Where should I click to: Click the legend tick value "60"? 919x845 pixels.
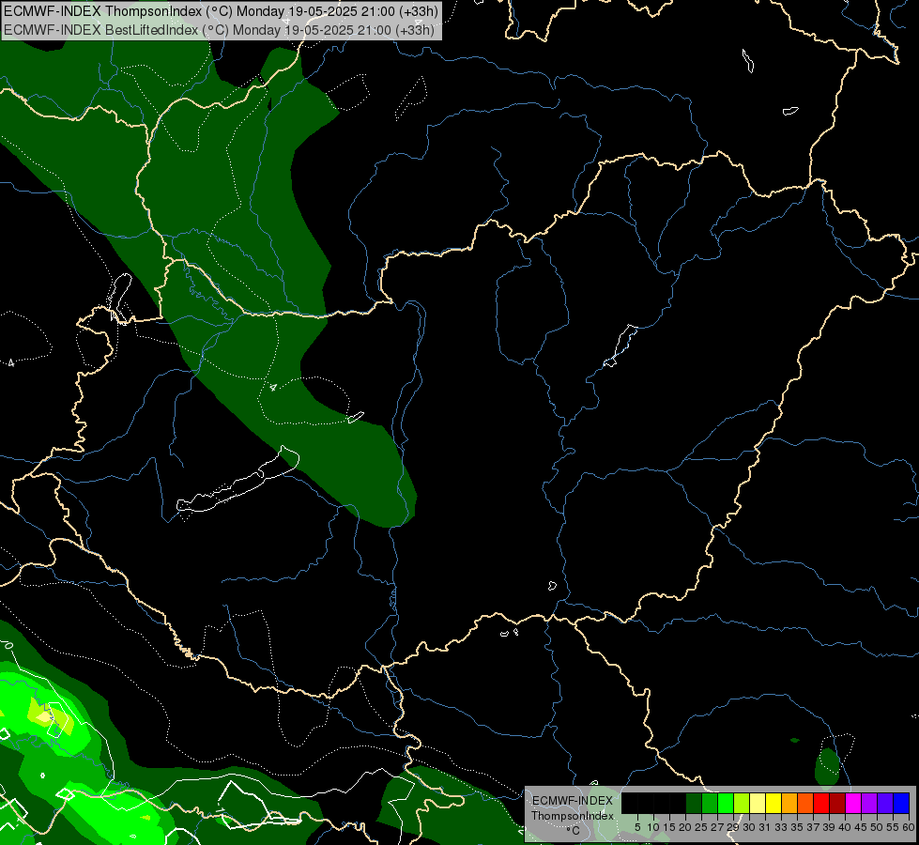(909, 827)
